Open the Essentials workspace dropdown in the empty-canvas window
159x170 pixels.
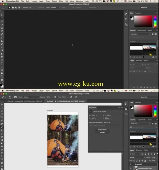click(x=149, y=7)
